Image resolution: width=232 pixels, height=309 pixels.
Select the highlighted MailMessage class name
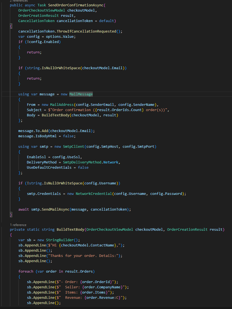tap(81, 94)
